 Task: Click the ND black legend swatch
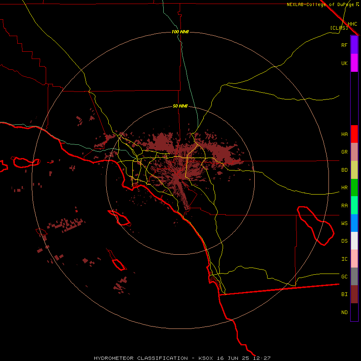[x=354, y=312]
